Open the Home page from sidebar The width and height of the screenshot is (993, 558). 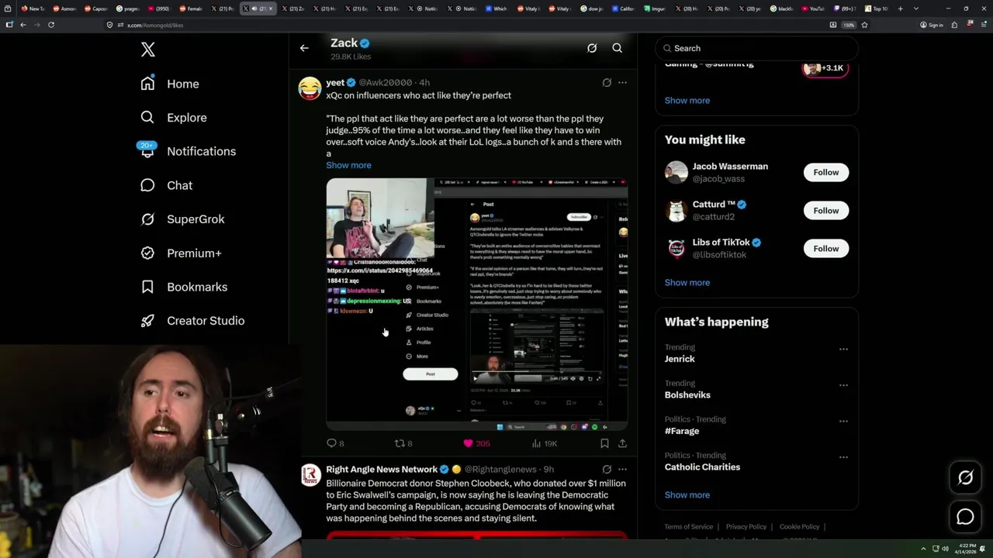[170, 84]
